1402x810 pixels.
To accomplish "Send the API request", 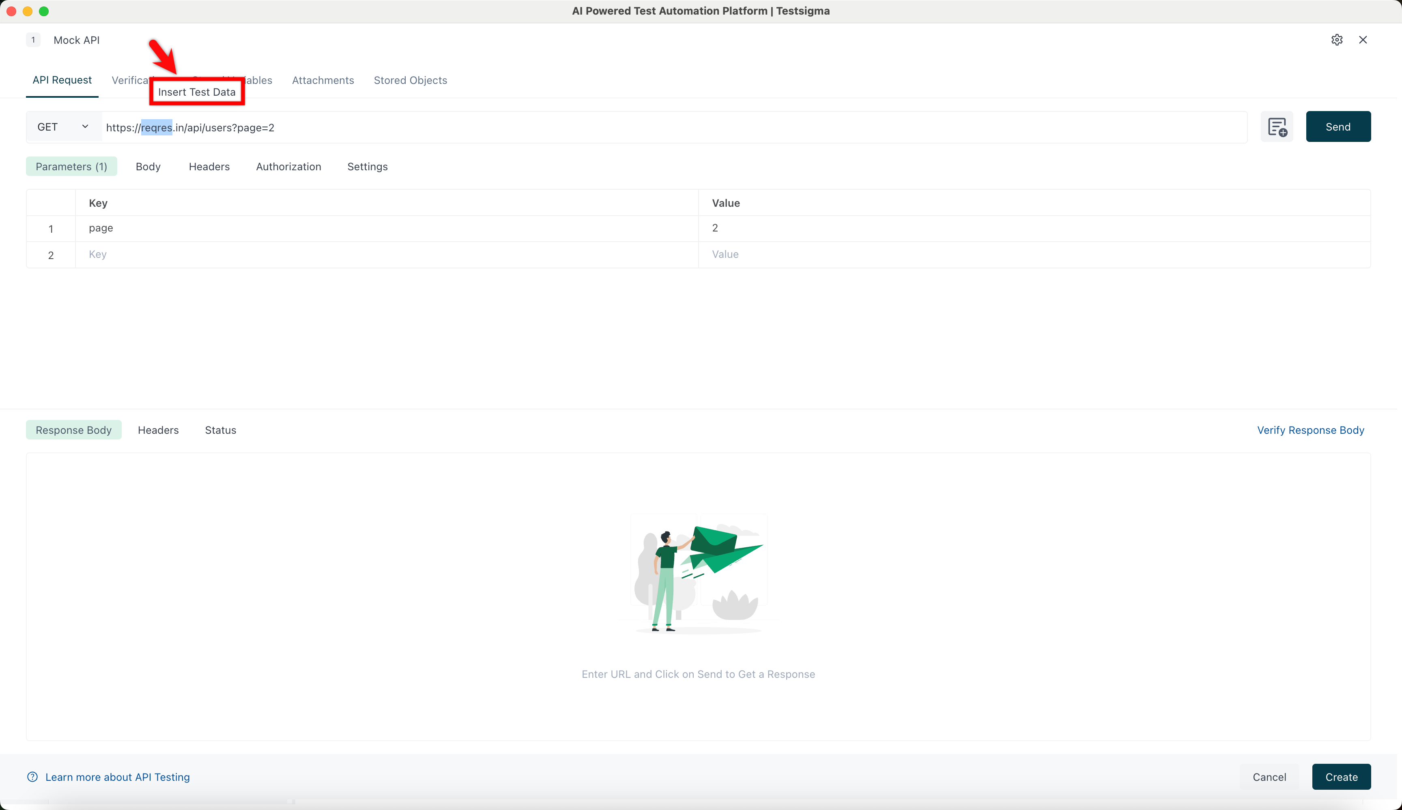I will point(1339,127).
